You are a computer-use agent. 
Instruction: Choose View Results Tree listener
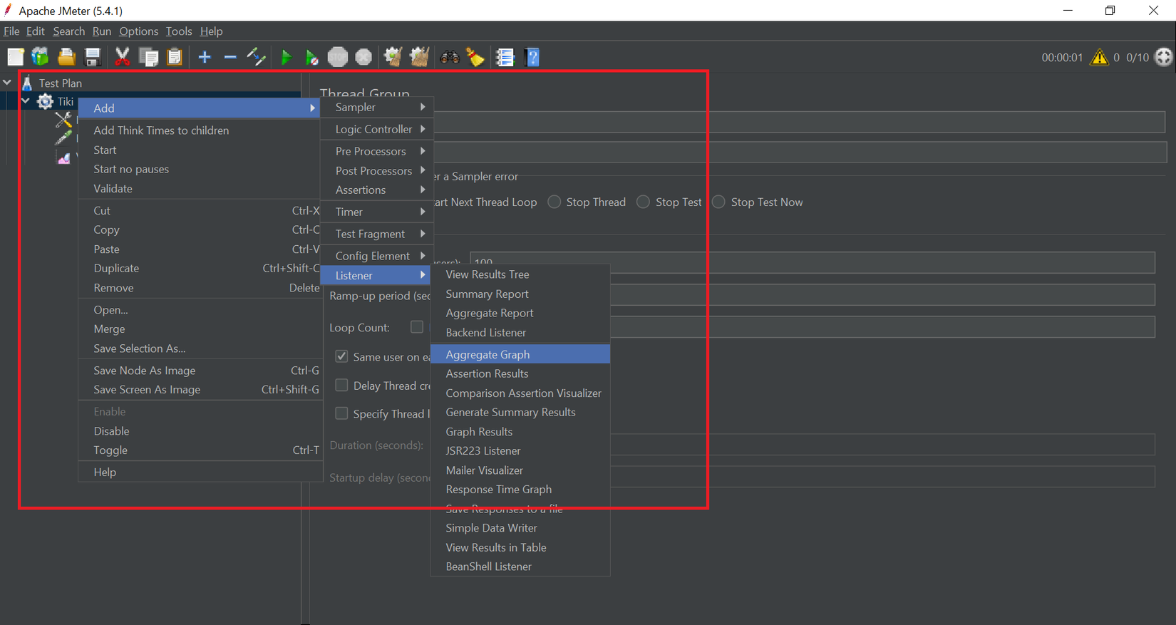click(520, 274)
